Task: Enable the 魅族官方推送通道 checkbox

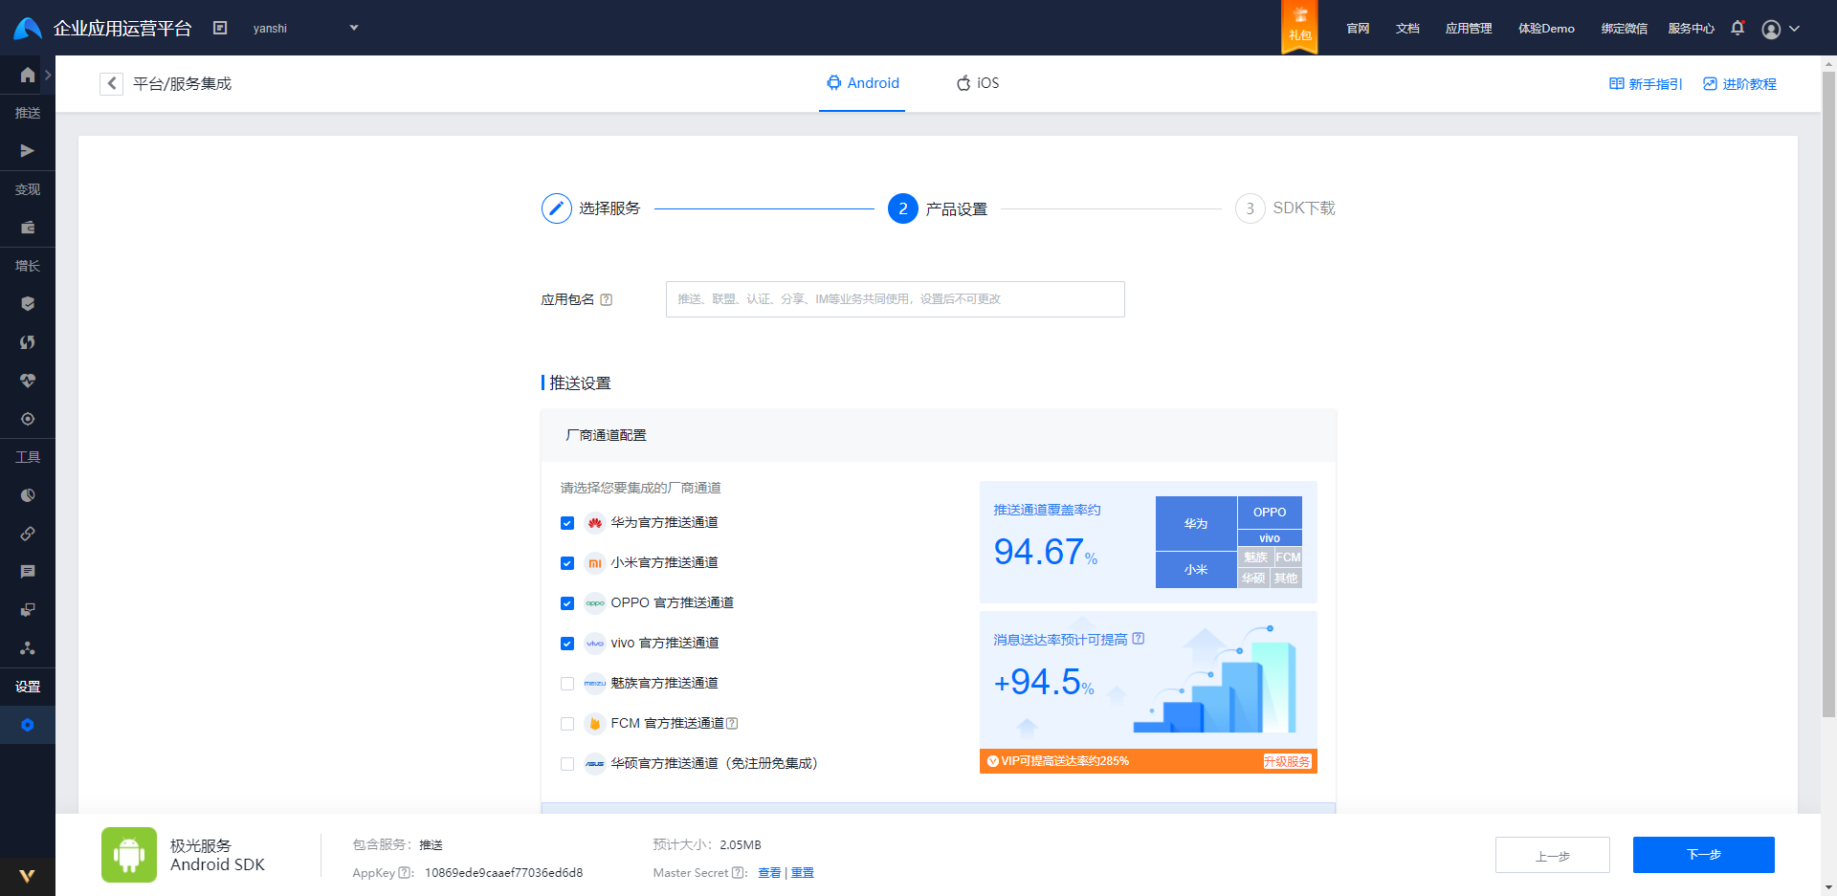Action: click(566, 683)
